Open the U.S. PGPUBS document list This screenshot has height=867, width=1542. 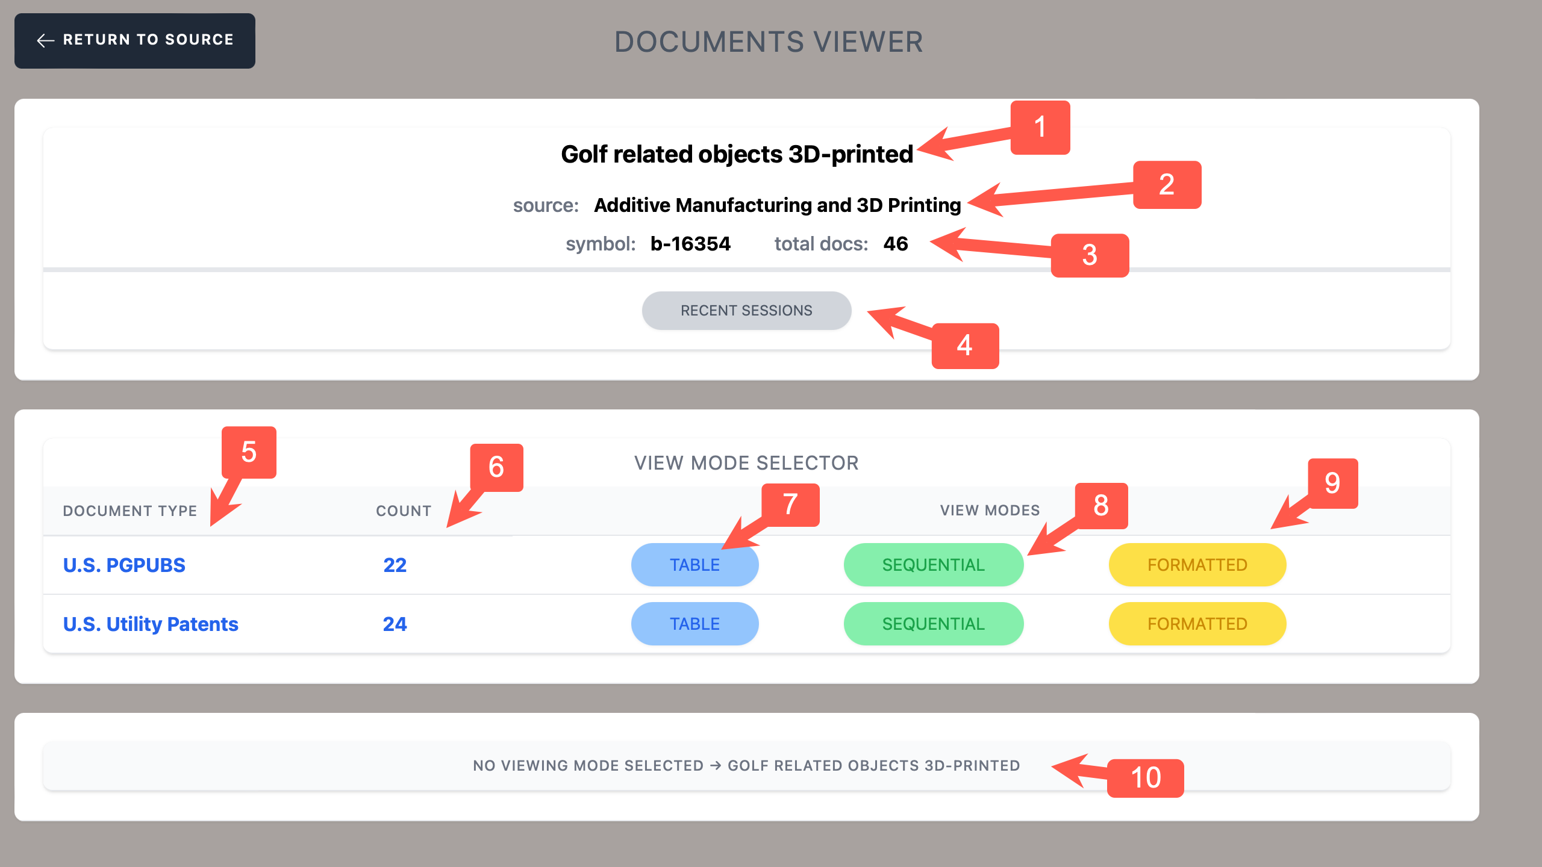[123, 565]
